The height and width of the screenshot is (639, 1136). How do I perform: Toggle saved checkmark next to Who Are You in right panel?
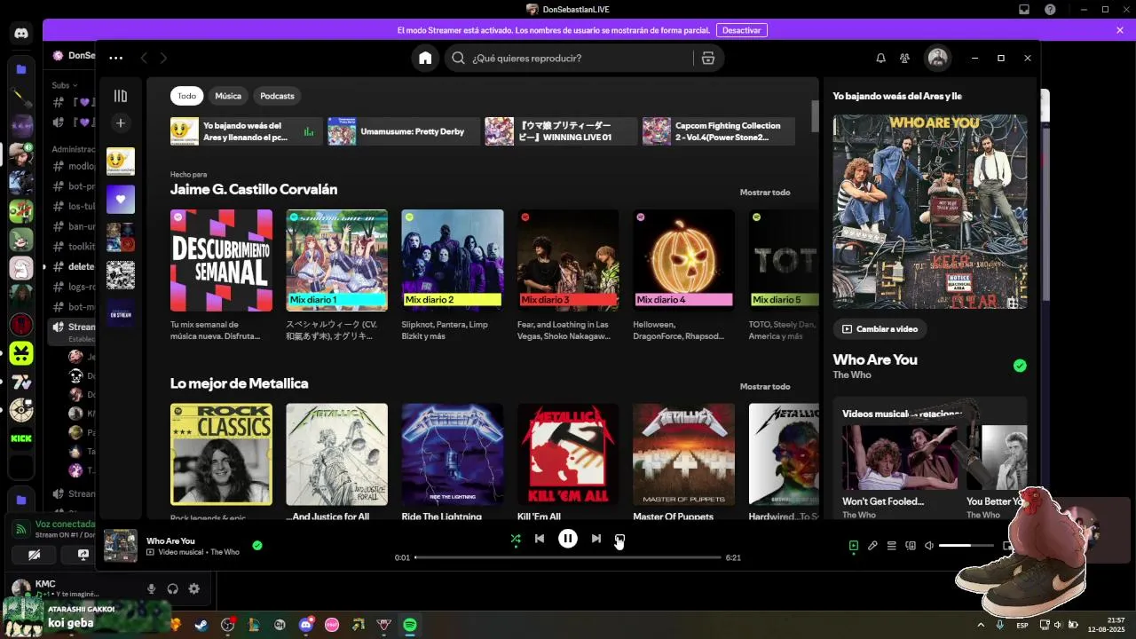click(x=1020, y=366)
